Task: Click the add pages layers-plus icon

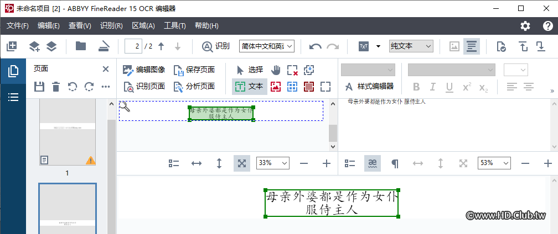Action: pos(34,46)
